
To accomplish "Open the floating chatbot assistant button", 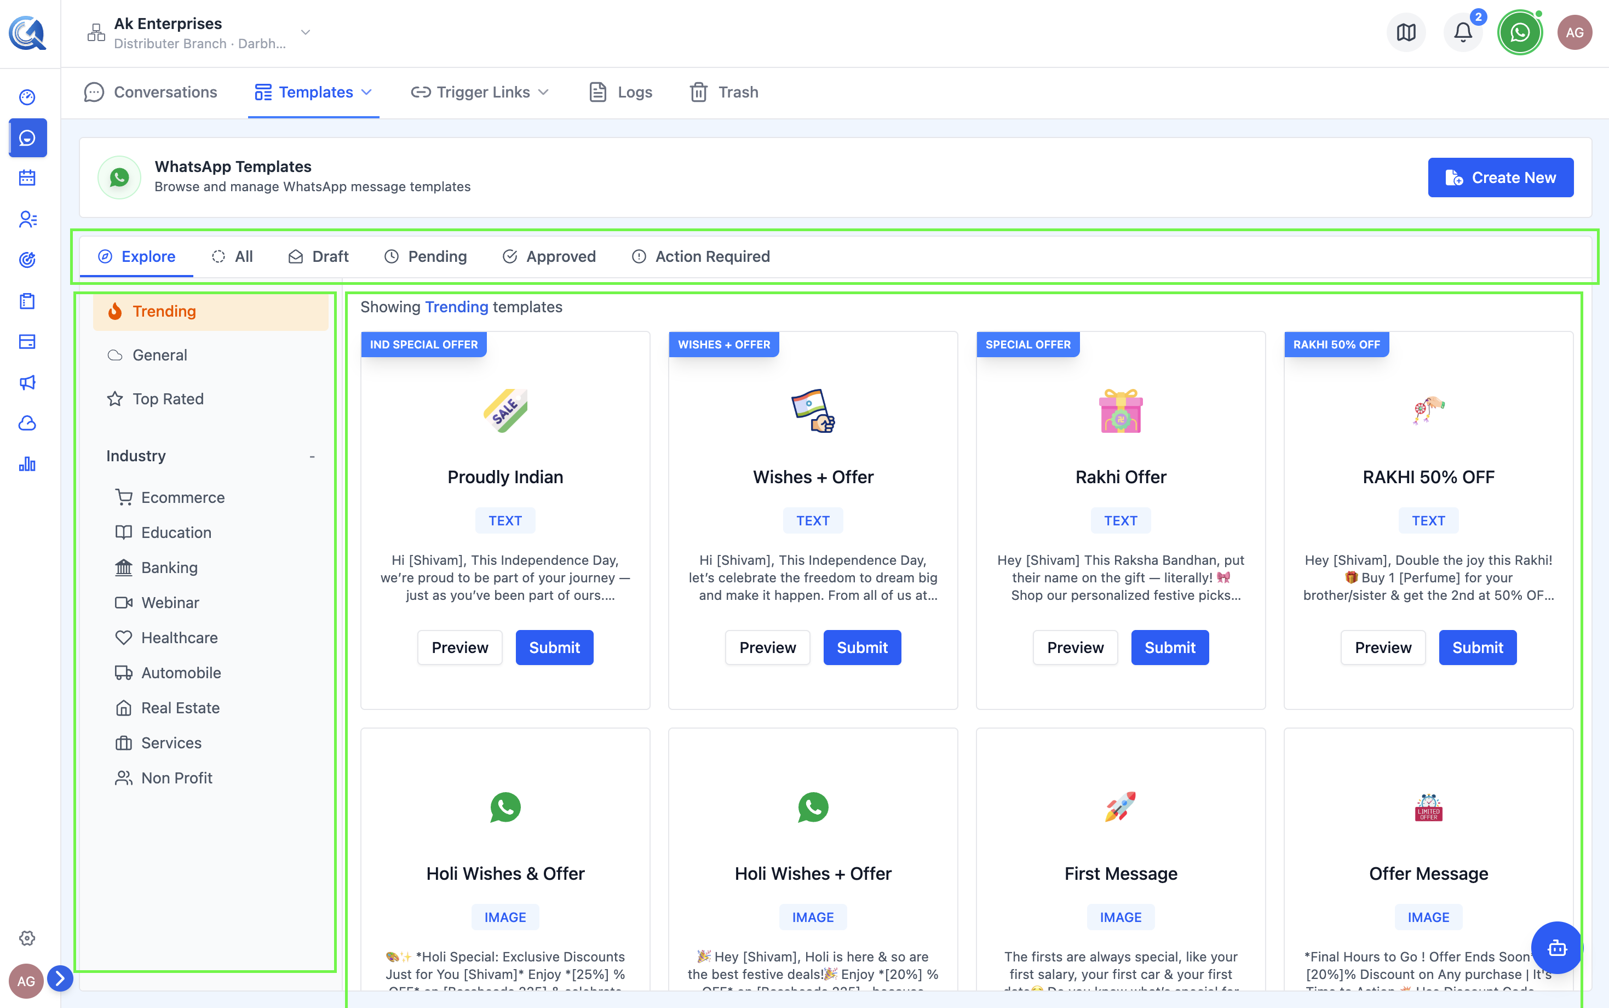I will click(x=1556, y=947).
